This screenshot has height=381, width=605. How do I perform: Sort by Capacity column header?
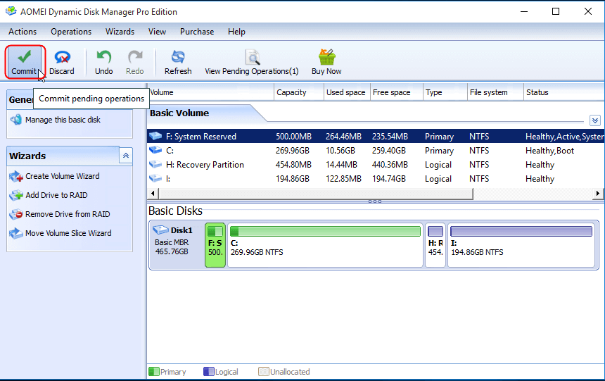pyautogui.click(x=299, y=92)
